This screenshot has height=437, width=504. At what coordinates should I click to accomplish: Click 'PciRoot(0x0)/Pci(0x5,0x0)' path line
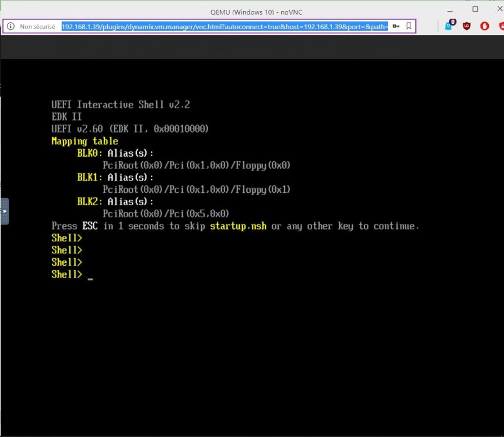click(166, 214)
